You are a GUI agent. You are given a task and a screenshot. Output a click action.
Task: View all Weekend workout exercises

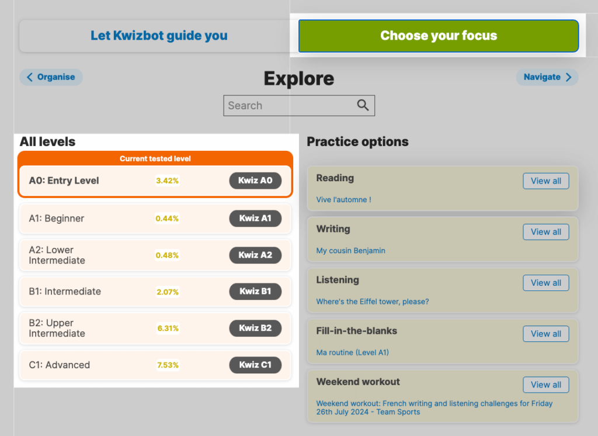click(545, 385)
